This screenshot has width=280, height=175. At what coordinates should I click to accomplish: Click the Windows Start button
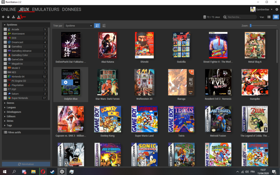point(5,172)
